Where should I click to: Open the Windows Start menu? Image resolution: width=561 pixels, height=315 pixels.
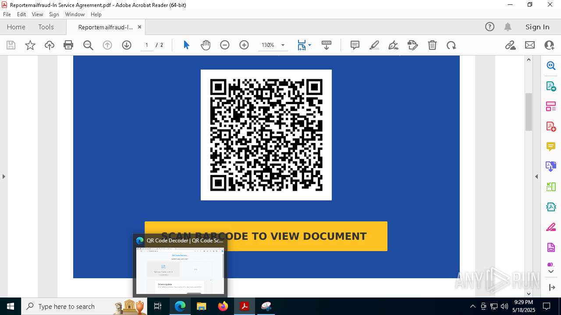[10, 306]
